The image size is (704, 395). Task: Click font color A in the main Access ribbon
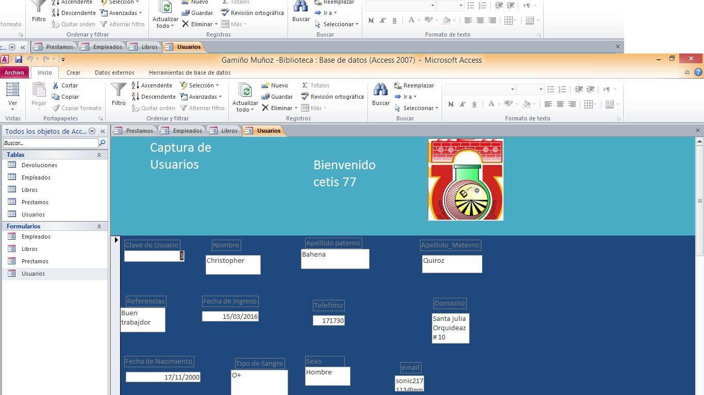click(x=491, y=104)
